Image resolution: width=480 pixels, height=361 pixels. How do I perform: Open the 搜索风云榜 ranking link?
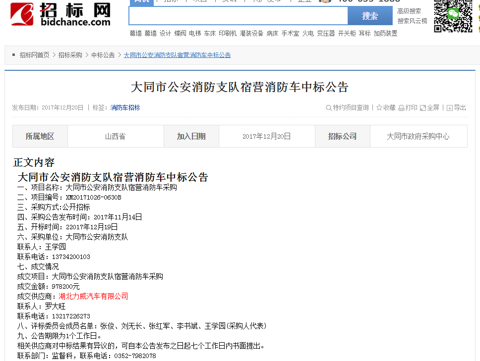pyautogui.click(x=412, y=21)
